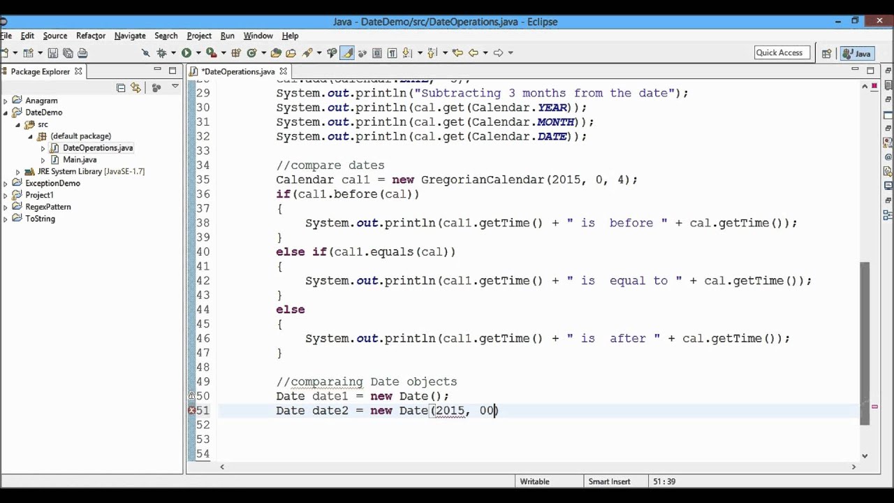The image size is (894, 503).
Task: Click the Back navigation arrow
Action: click(473, 53)
